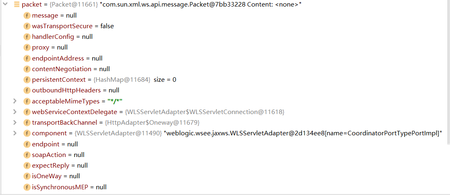Select the endpoint = null row
This screenshot has height=195, width=450.
[55, 144]
